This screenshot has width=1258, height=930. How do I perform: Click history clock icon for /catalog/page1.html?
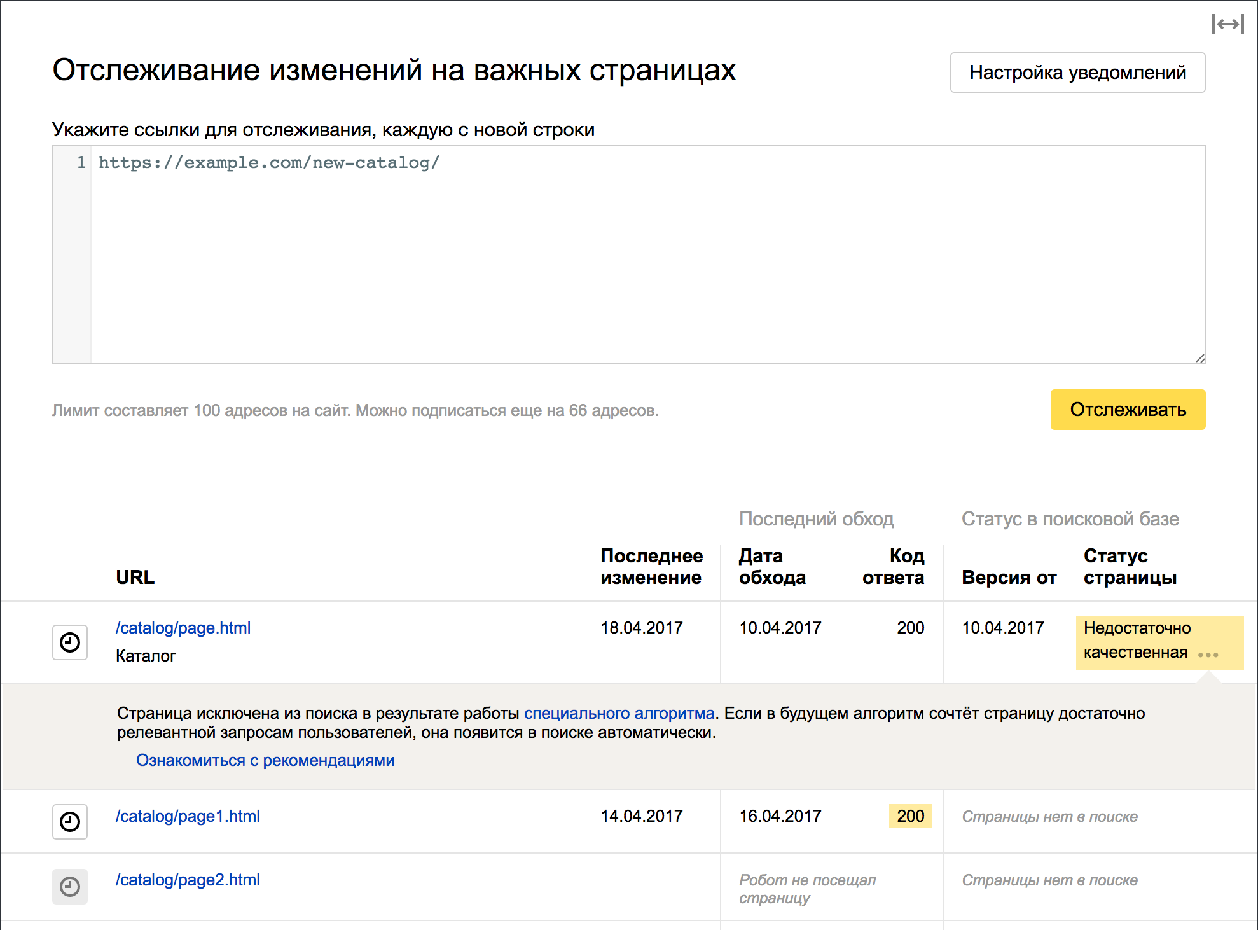coord(70,822)
